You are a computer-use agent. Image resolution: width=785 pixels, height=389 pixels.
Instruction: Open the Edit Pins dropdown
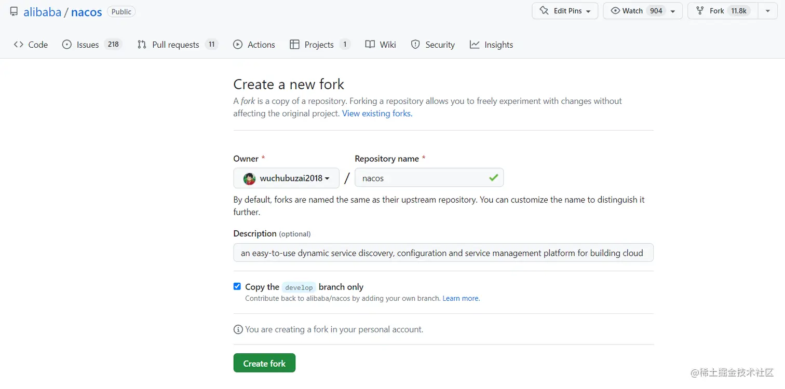[565, 11]
